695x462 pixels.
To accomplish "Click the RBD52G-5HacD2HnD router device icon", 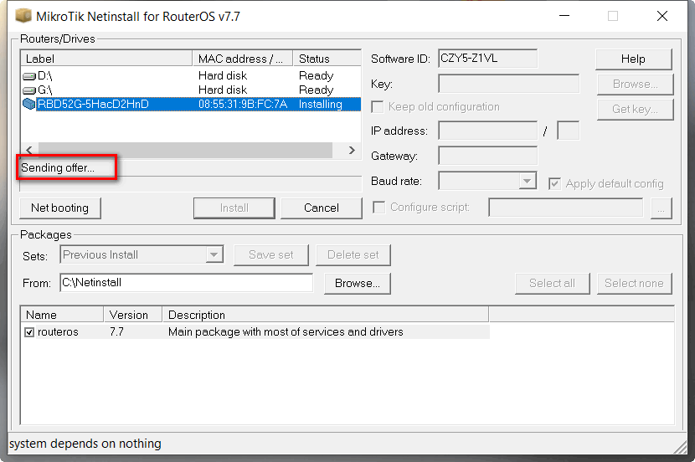I will (29, 104).
